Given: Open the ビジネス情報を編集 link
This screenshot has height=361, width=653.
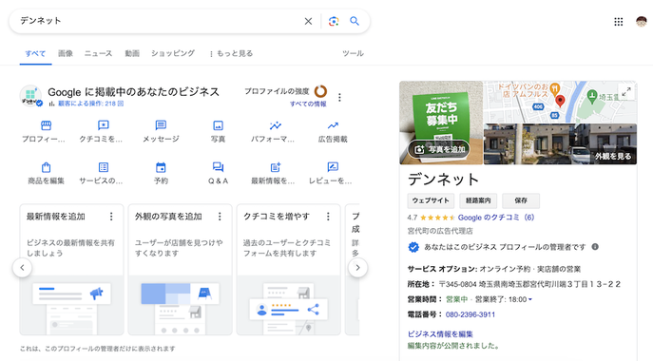Looking at the screenshot, I should point(440,334).
